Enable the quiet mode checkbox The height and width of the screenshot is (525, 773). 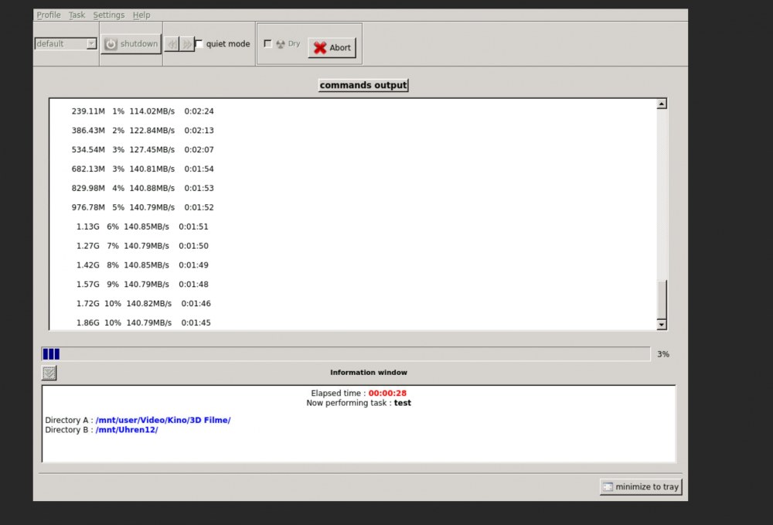[x=199, y=44]
